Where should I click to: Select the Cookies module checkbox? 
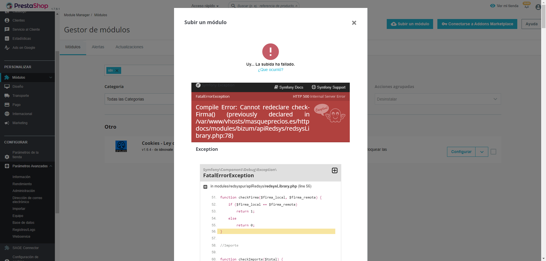pos(493,152)
